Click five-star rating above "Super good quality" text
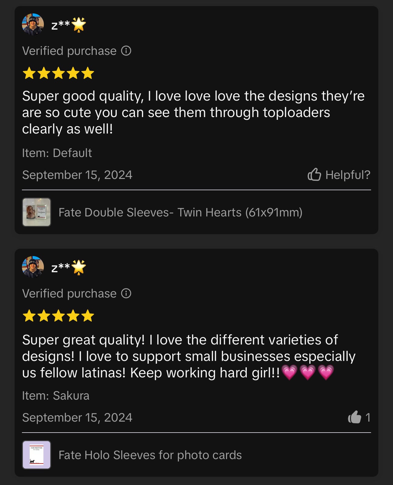 click(58, 73)
